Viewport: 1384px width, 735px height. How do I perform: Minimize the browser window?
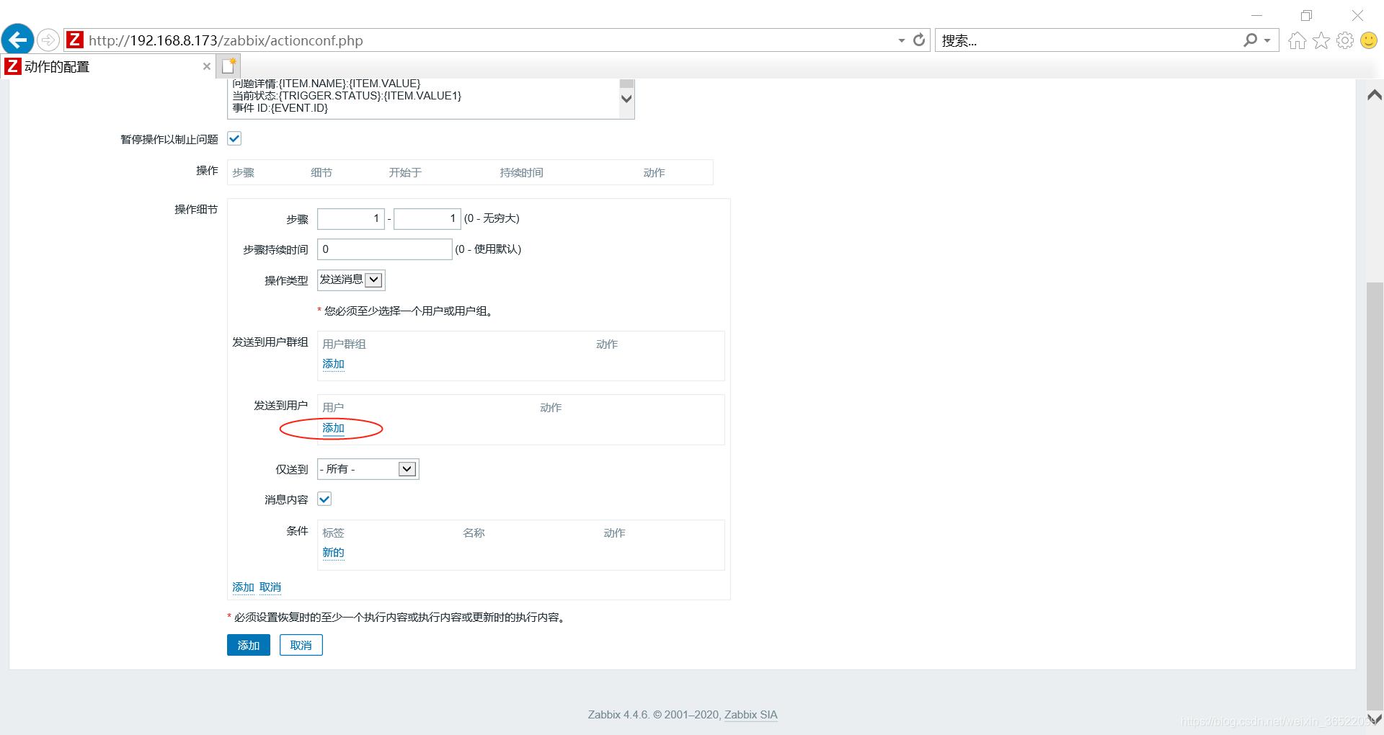tap(1256, 15)
